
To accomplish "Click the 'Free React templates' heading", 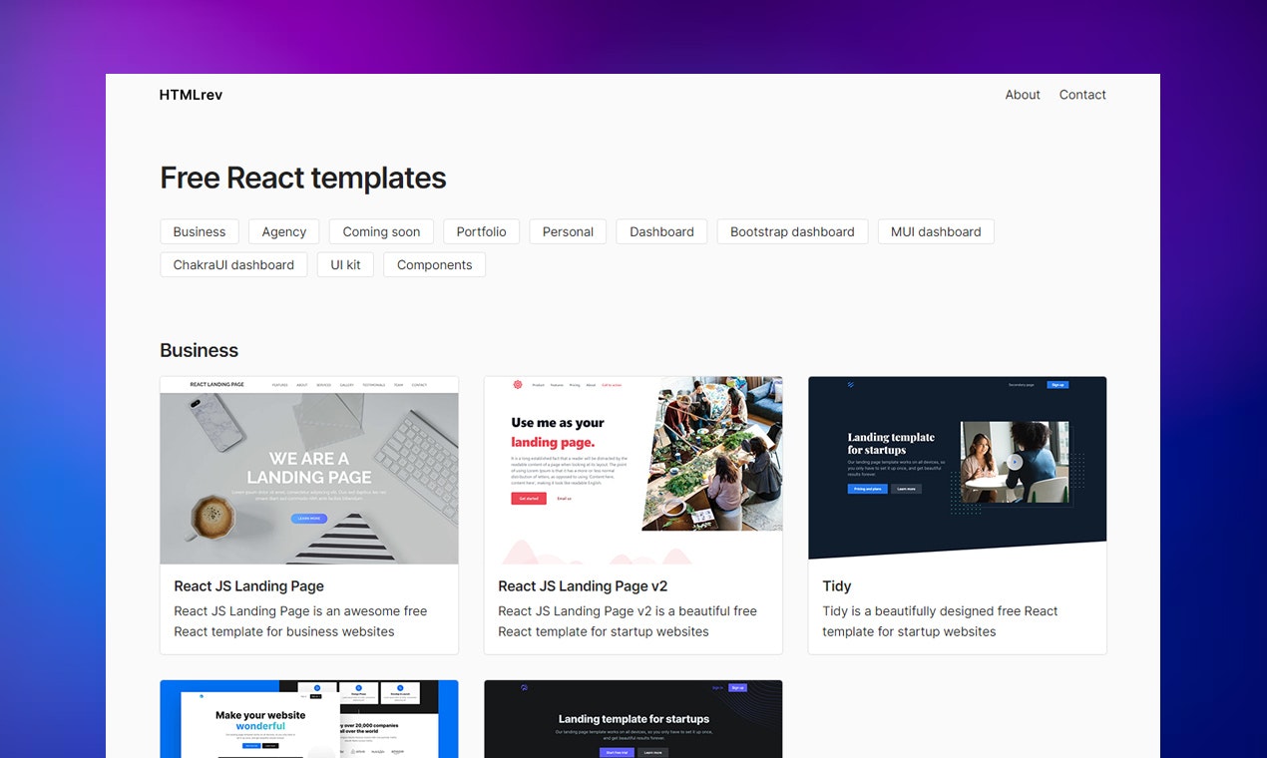I will click(303, 178).
